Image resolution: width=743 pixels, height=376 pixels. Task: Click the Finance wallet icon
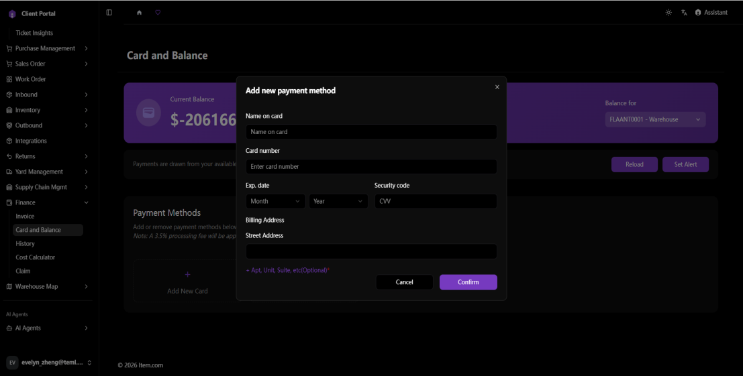(9, 202)
